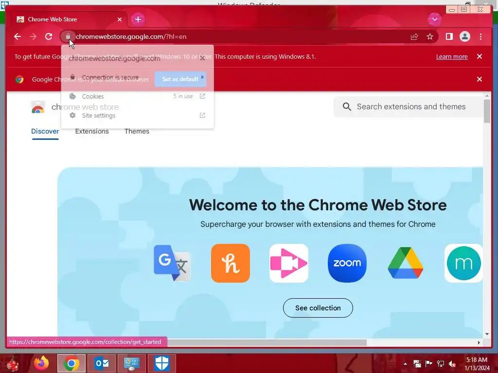Go back with the browser back arrow
The width and height of the screenshot is (498, 373).
18,36
